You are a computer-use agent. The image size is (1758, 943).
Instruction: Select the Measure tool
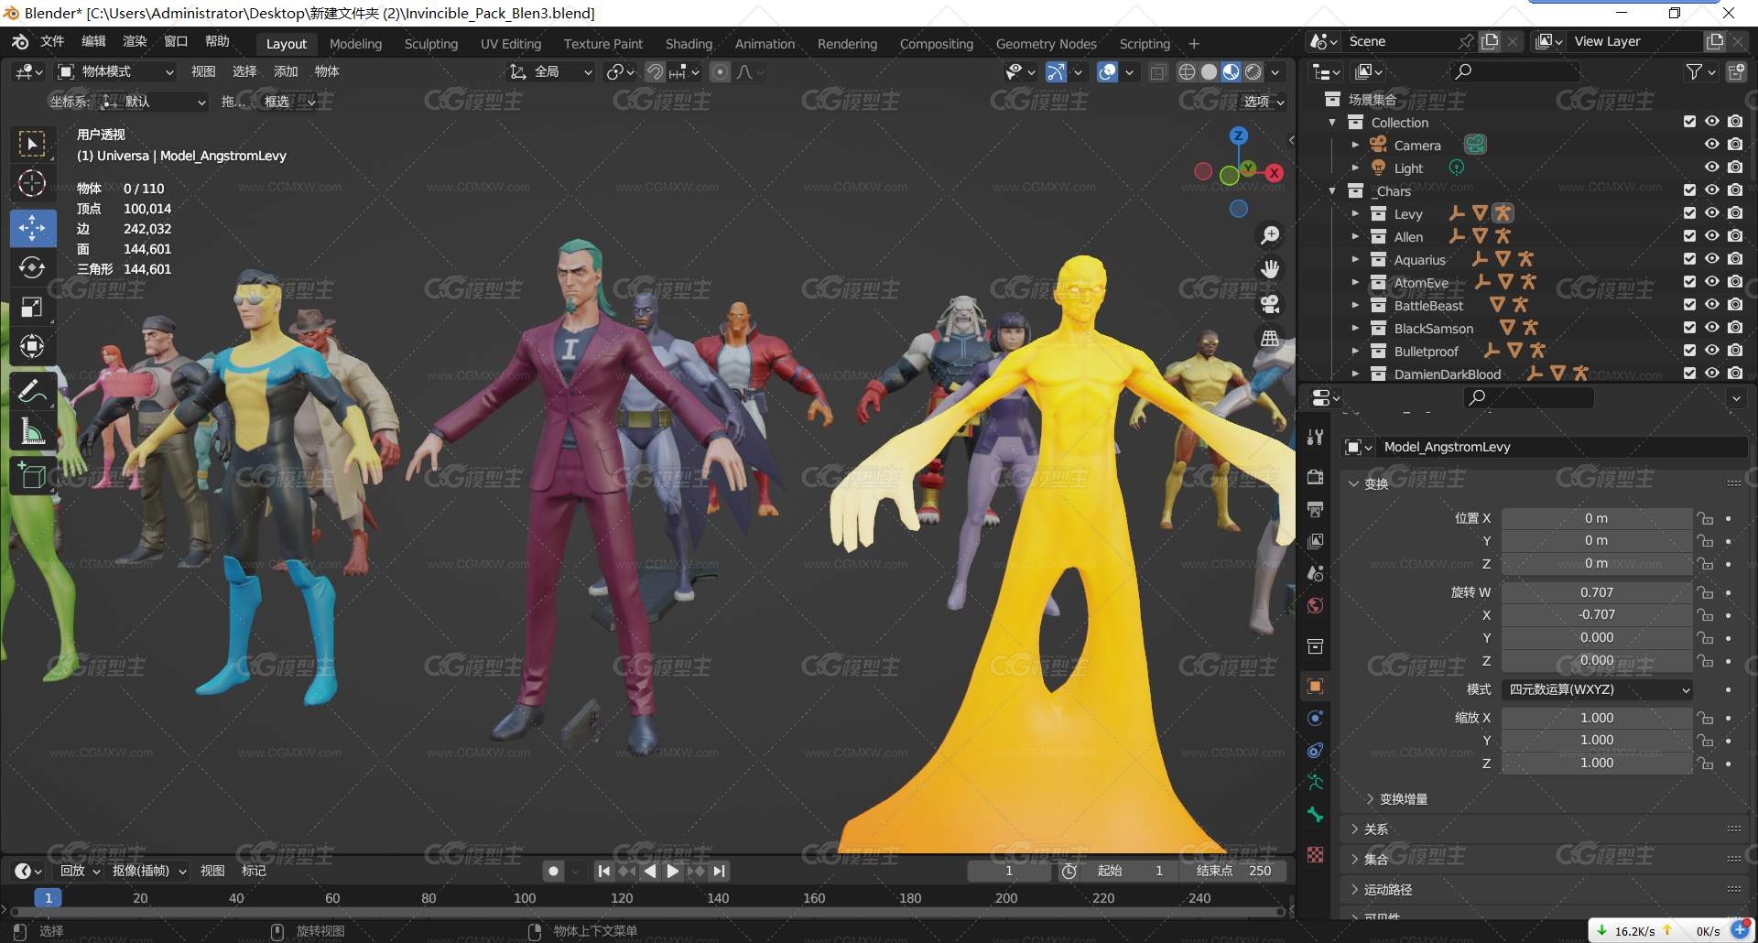[32, 430]
